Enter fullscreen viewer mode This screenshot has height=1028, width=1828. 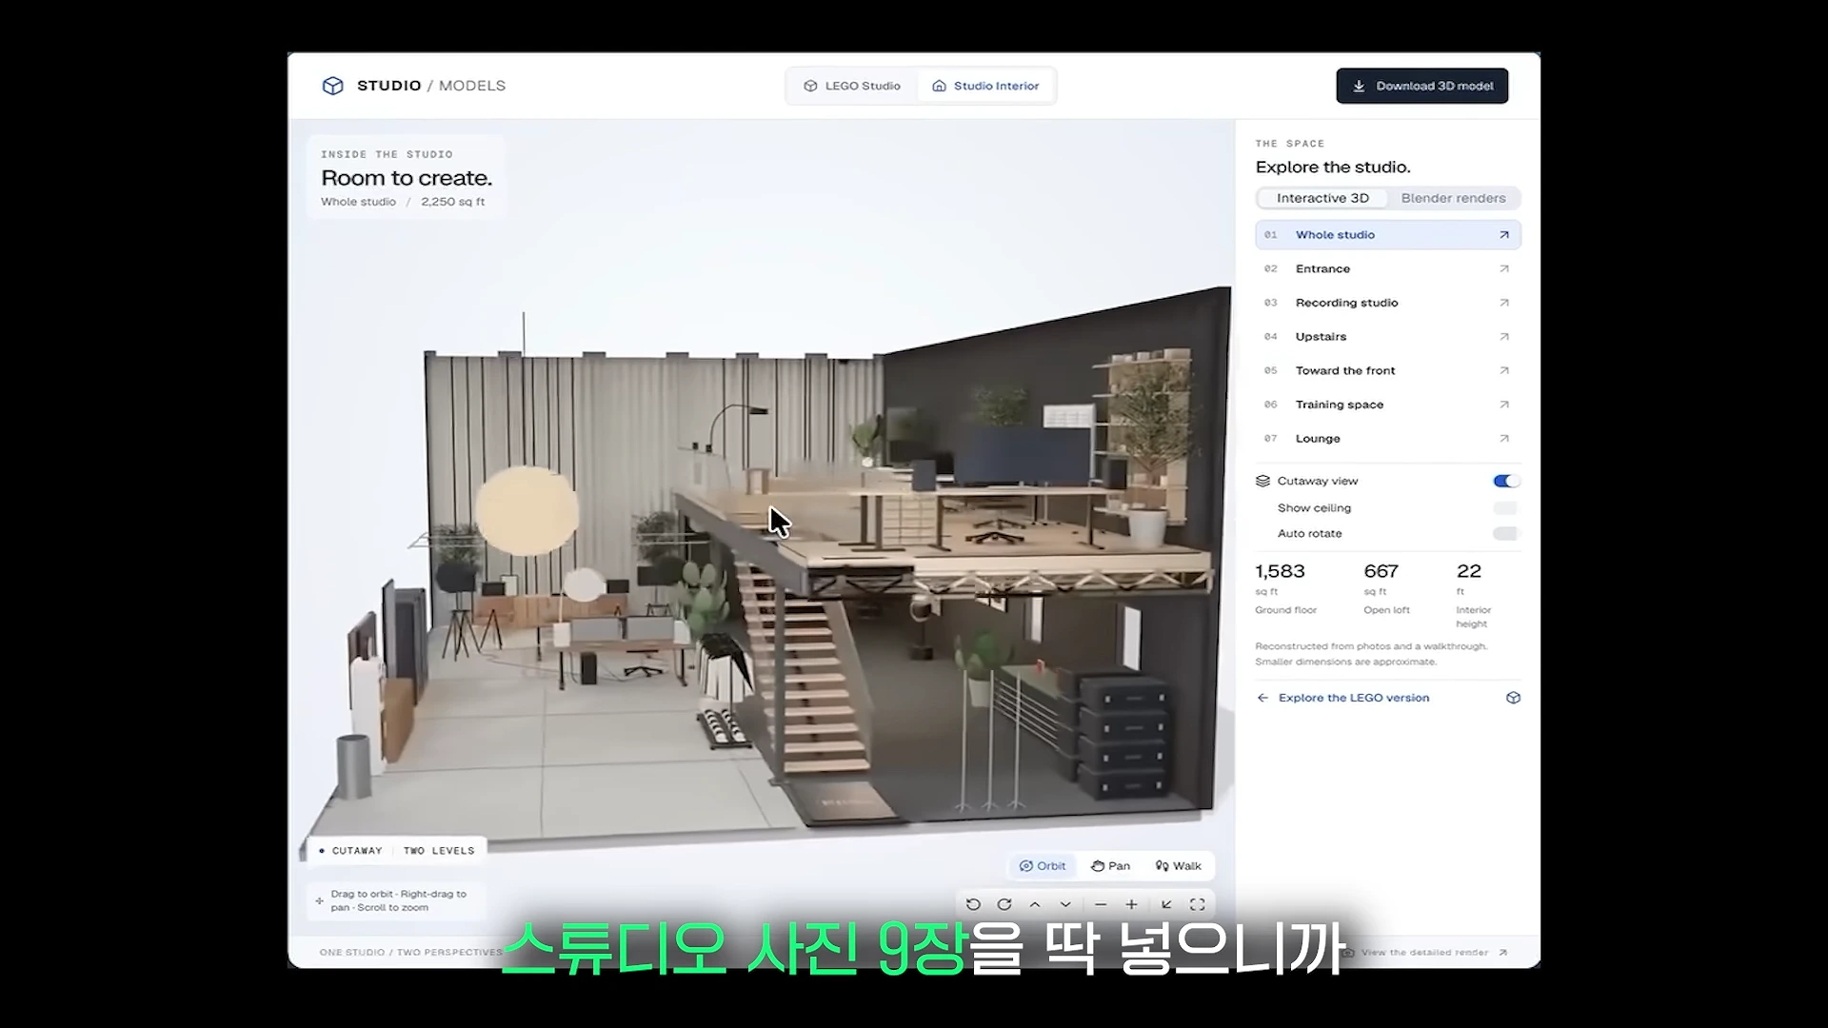coord(1198,904)
